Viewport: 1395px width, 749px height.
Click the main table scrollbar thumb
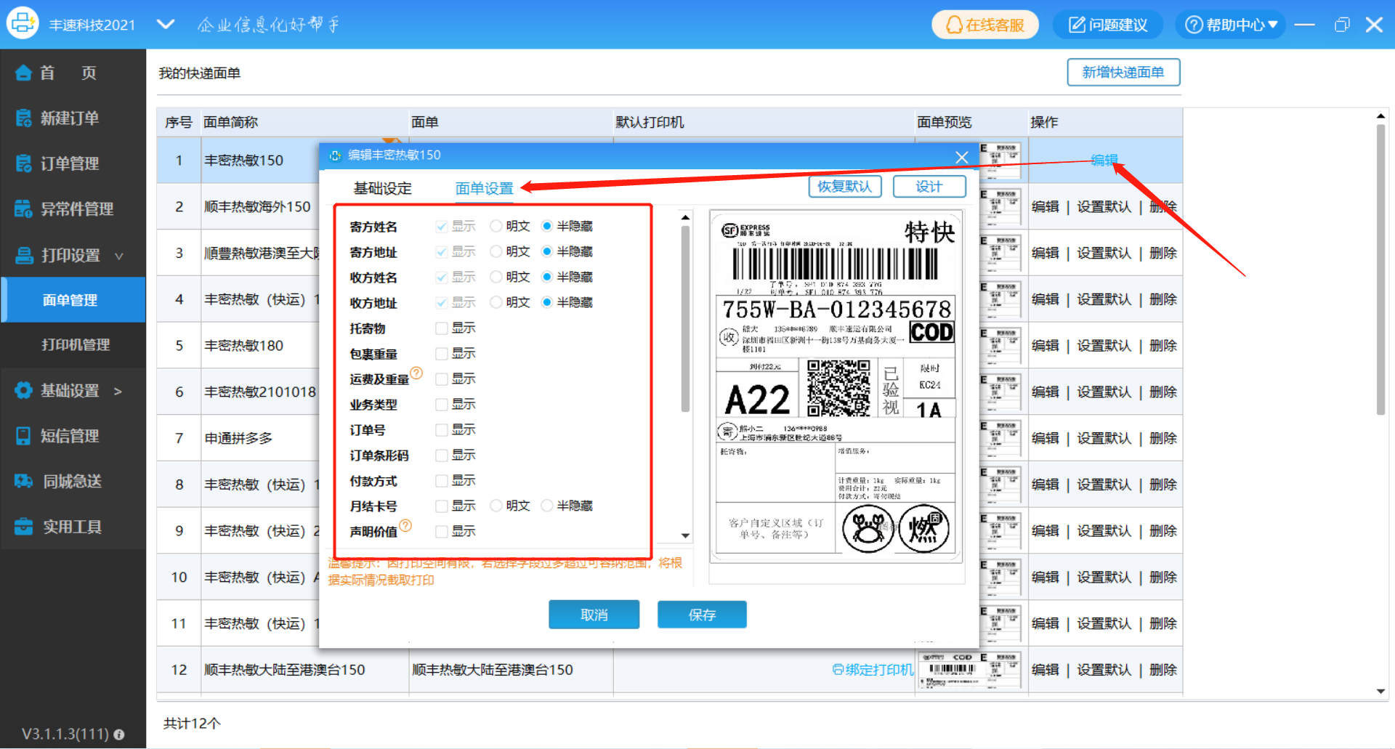1380,270
